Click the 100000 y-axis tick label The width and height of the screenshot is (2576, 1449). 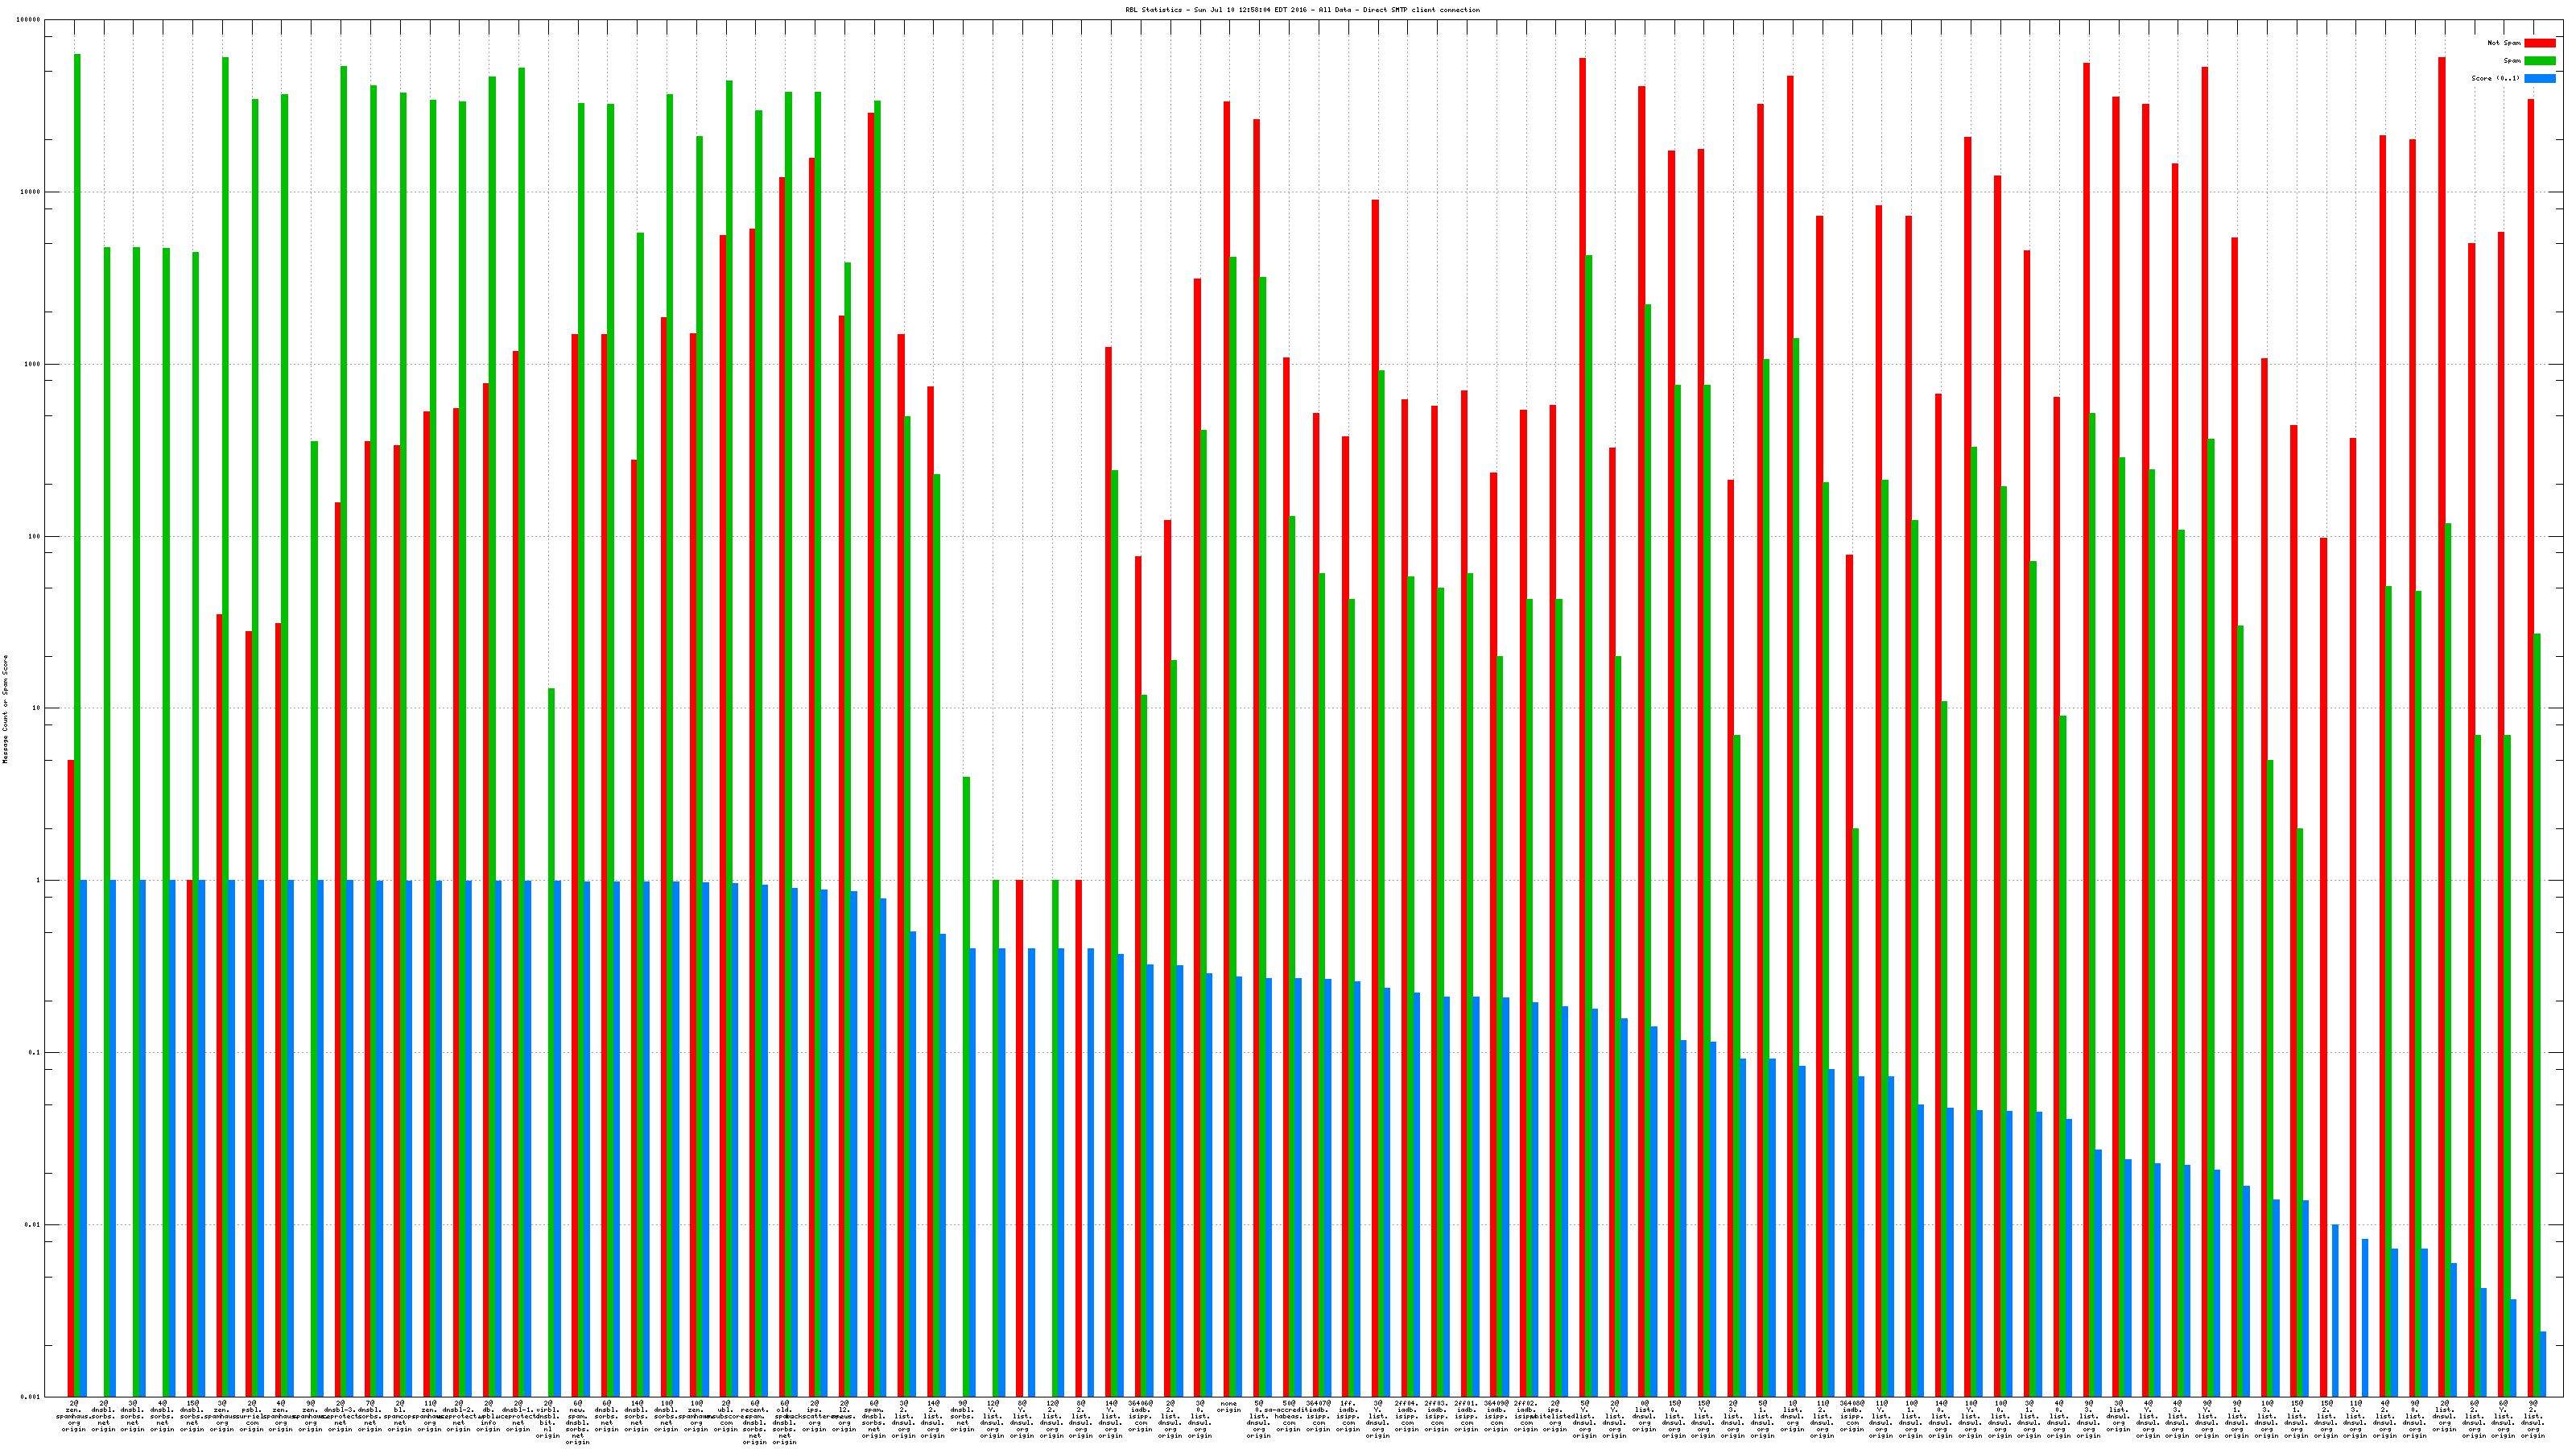29,20
